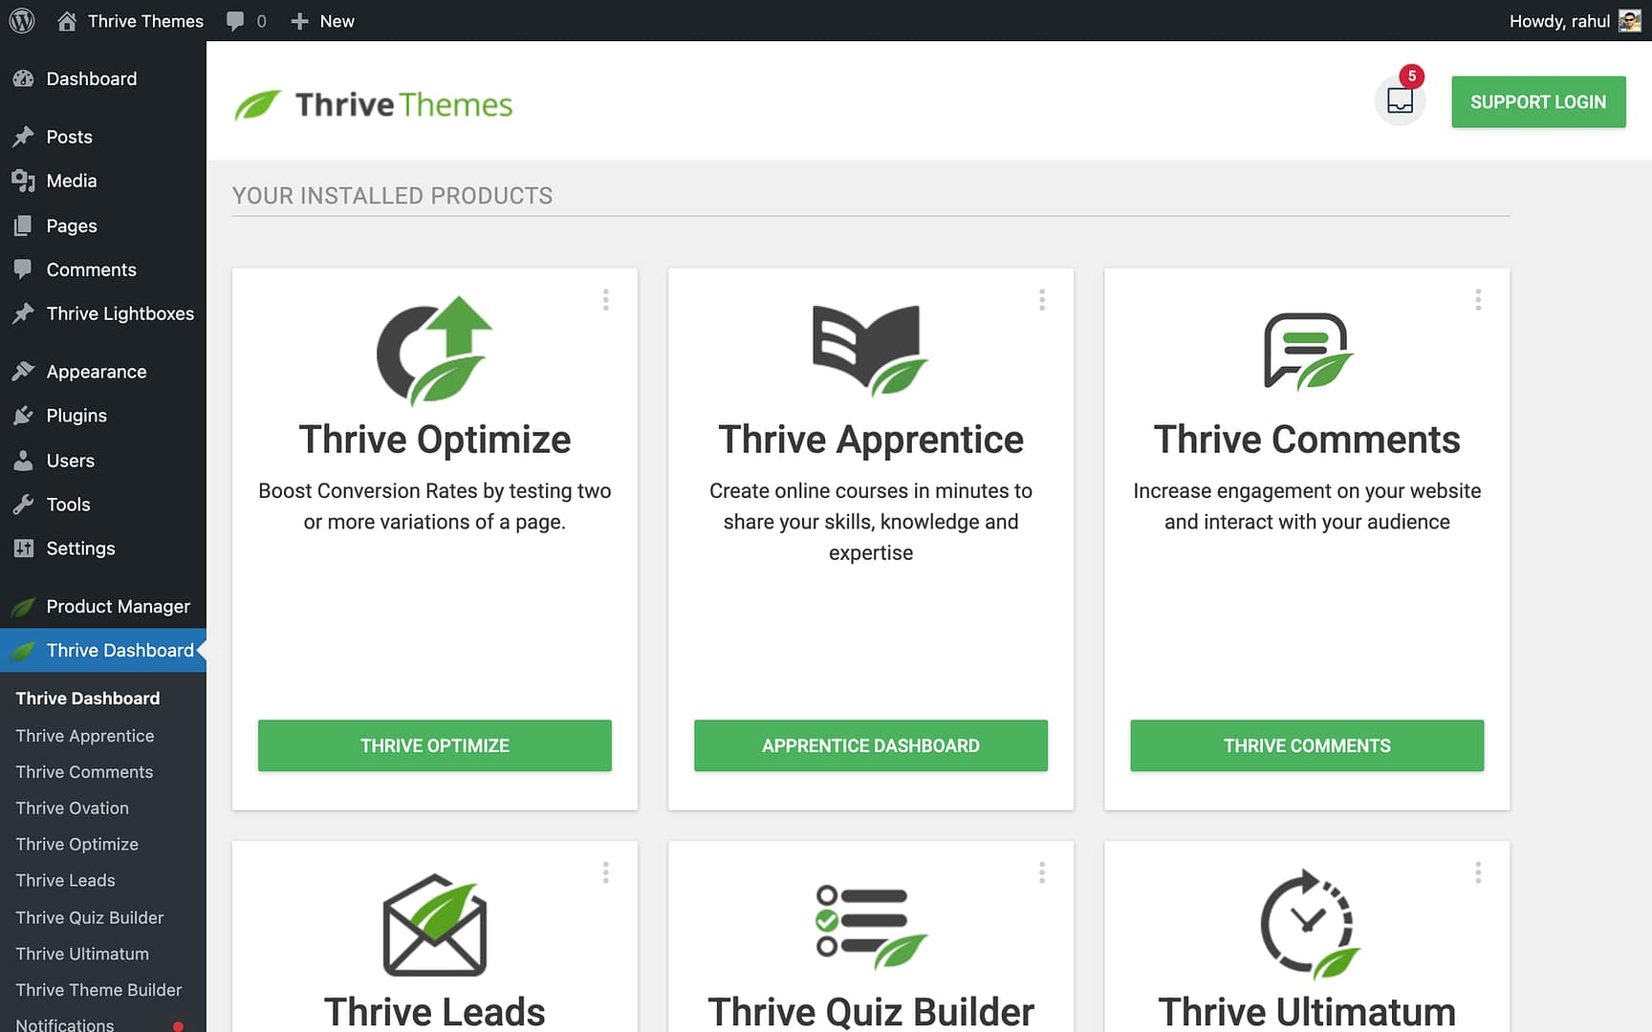Click the Thrive Leads envelope icon
The height and width of the screenshot is (1032, 1652).
point(434,922)
